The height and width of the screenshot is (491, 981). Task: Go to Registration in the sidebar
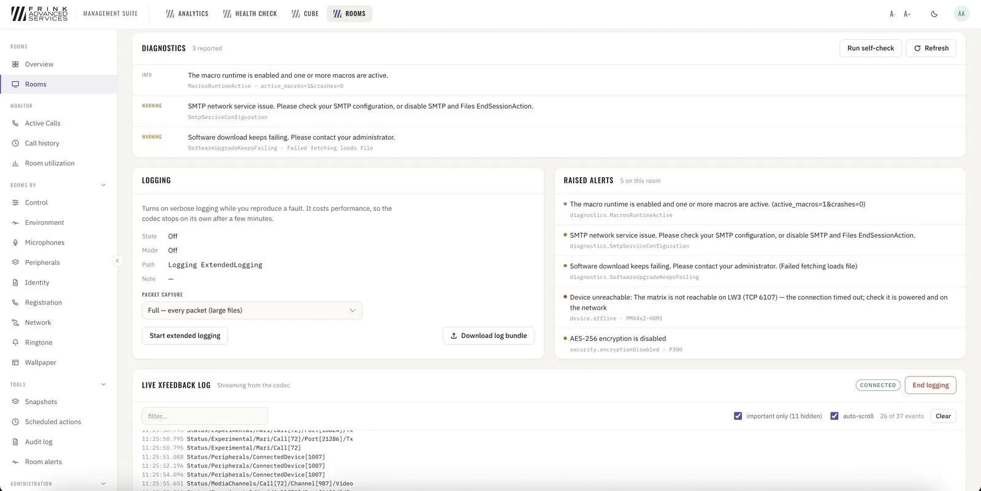[58, 303]
